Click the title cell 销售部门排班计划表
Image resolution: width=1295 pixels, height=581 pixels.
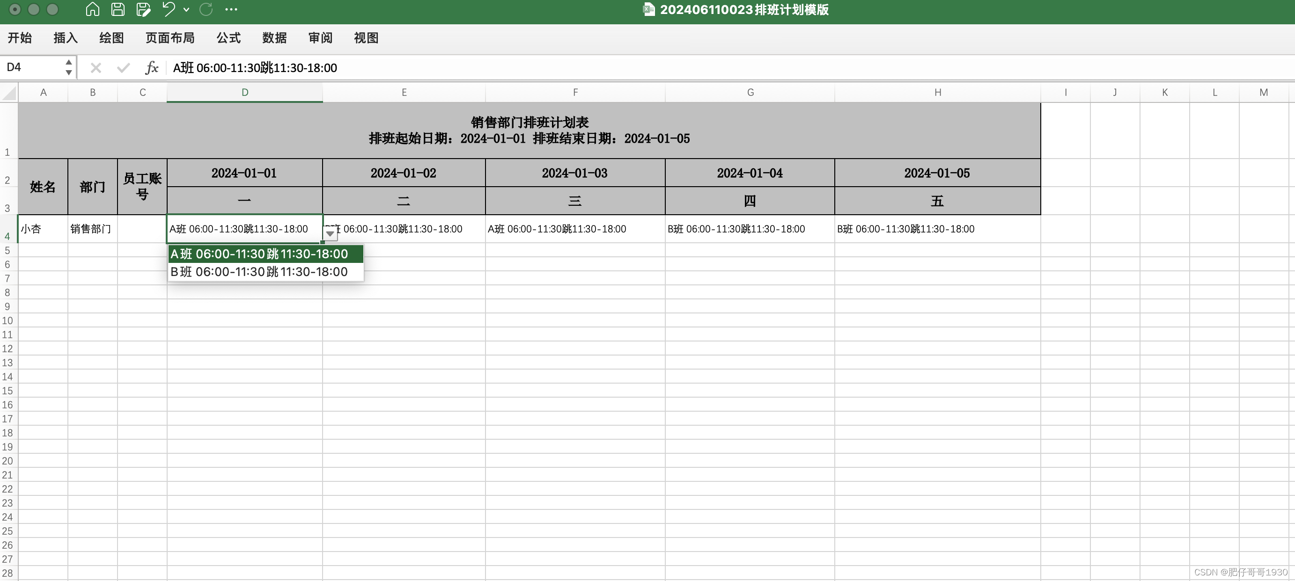click(530, 131)
